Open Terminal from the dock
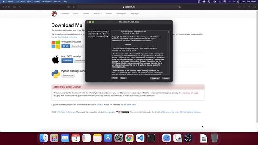This screenshot has width=258, height=145. click(x=151, y=138)
